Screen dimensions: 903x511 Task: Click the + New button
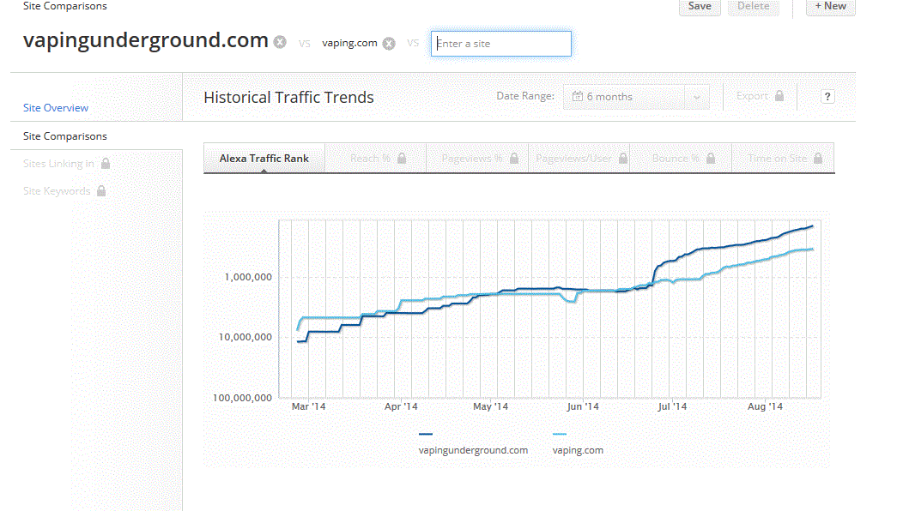[x=830, y=7]
